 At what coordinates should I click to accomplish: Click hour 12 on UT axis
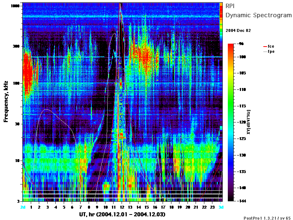click(x=122, y=207)
